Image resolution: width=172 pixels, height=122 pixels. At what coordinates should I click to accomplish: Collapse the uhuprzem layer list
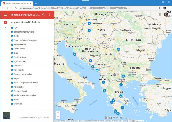[5, 28]
